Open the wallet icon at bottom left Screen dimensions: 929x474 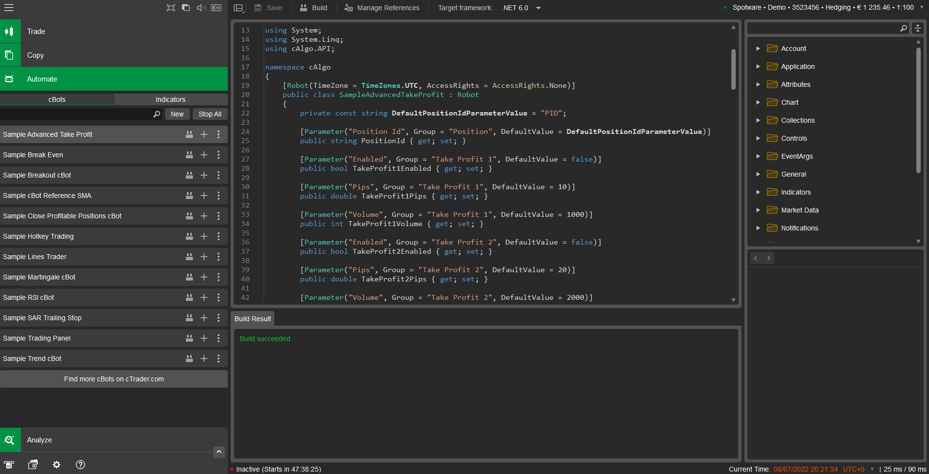33,465
